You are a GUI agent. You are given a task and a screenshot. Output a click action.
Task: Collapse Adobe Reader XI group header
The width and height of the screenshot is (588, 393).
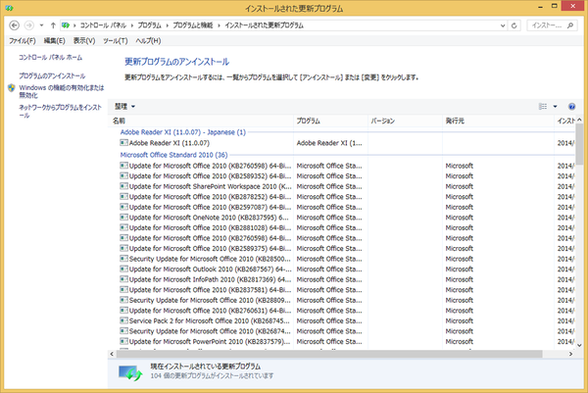click(182, 132)
